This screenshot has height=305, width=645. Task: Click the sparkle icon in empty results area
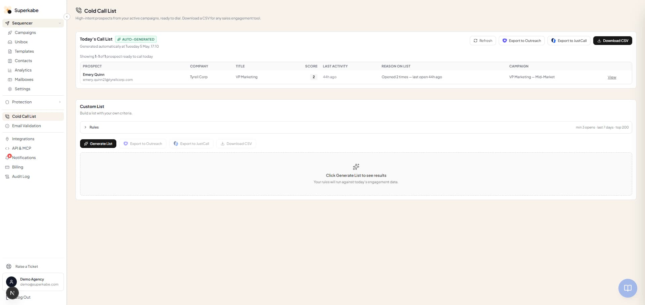click(x=356, y=167)
